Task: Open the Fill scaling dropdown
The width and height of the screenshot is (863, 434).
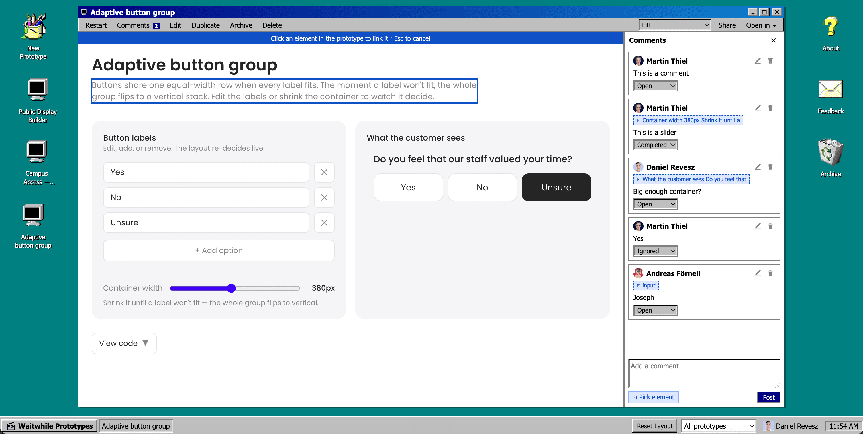Action: (675, 25)
